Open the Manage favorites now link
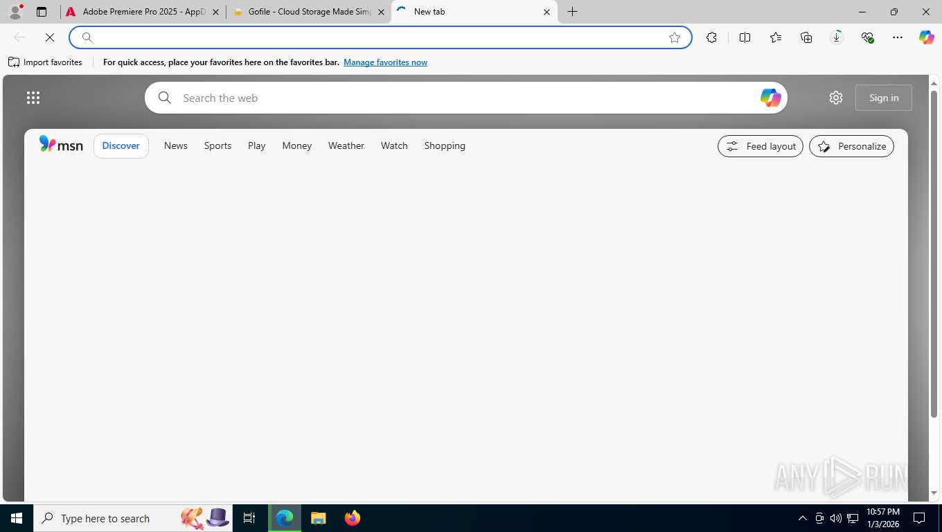Image resolution: width=942 pixels, height=532 pixels. 385,62
